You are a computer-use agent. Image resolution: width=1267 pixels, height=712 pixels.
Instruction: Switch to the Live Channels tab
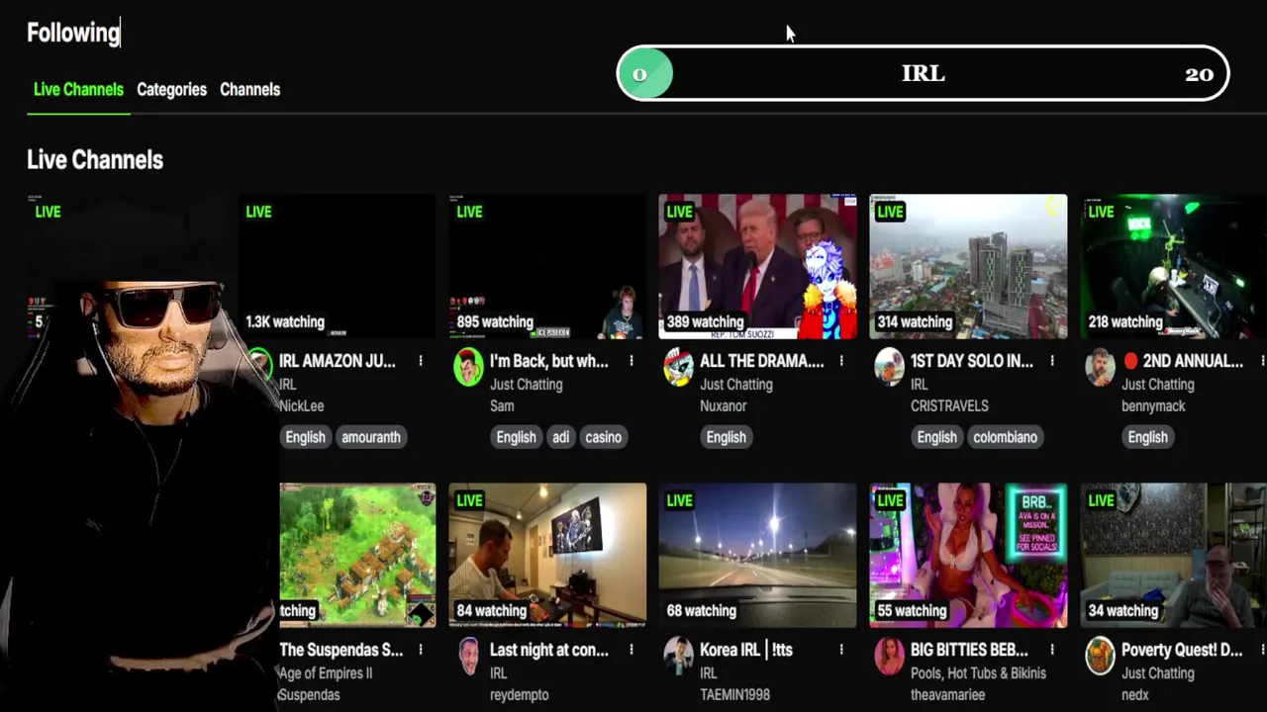pyautogui.click(x=78, y=89)
